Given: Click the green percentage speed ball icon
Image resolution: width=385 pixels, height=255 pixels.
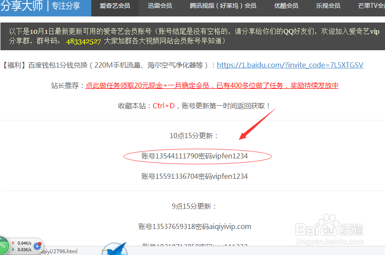Looking at the screenshot, I should point(3,246).
